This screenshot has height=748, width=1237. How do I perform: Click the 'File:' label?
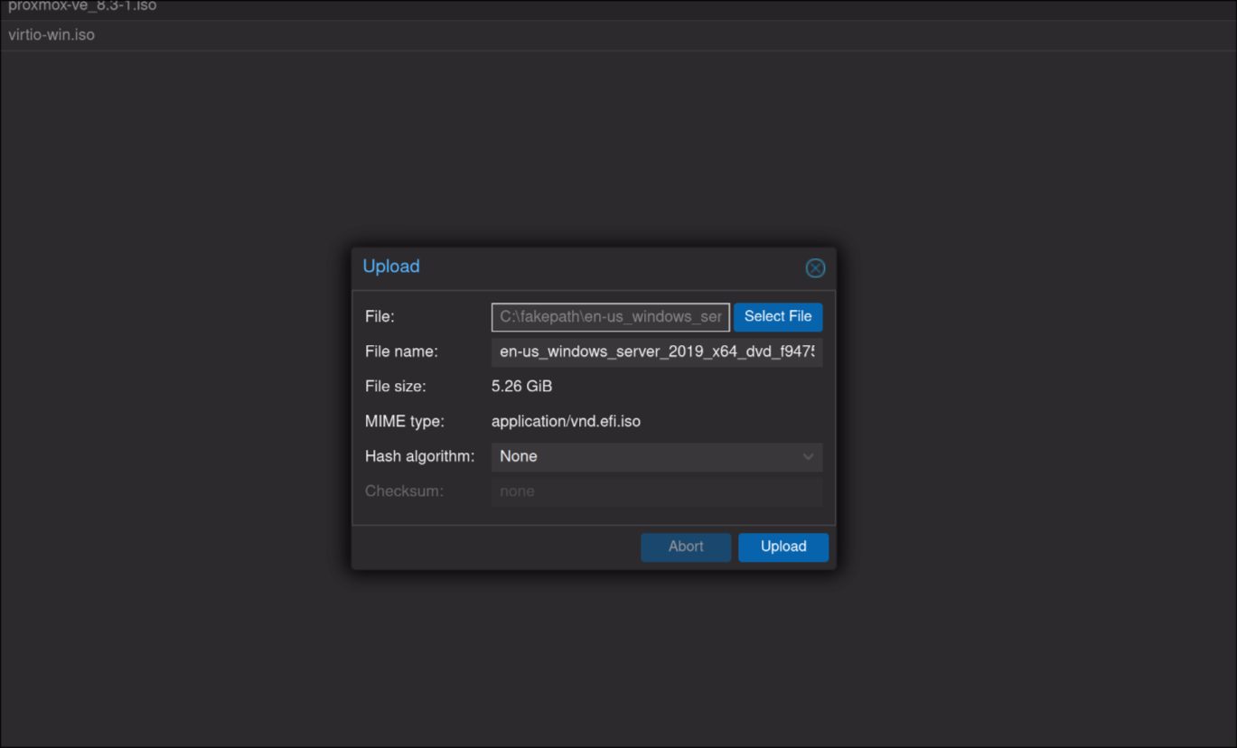380,317
